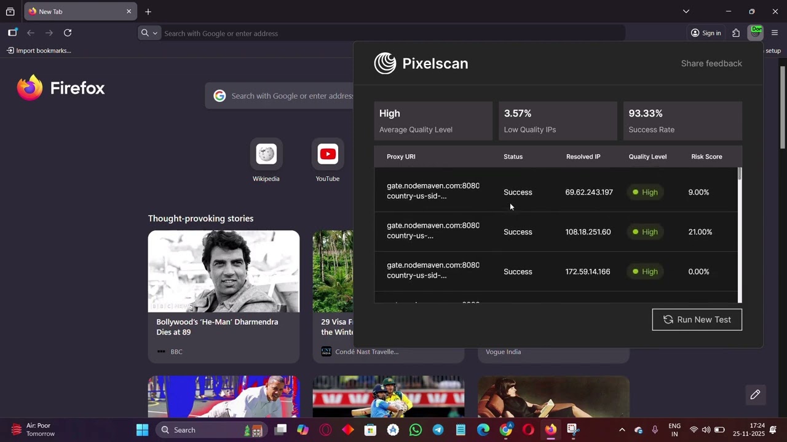Open the list all tabs chevron

coord(686,12)
